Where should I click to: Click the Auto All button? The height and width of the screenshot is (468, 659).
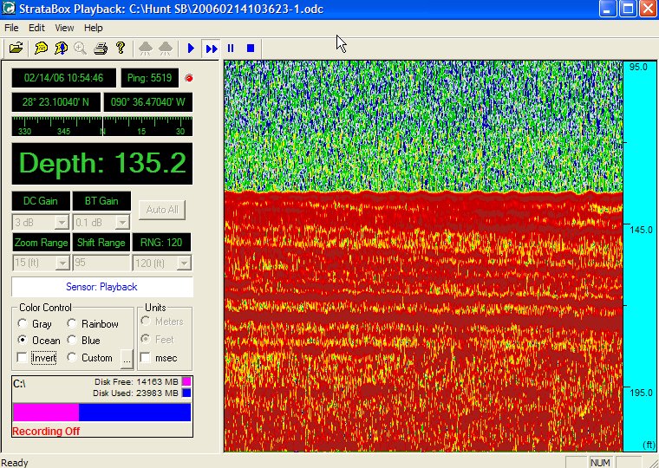click(x=162, y=210)
